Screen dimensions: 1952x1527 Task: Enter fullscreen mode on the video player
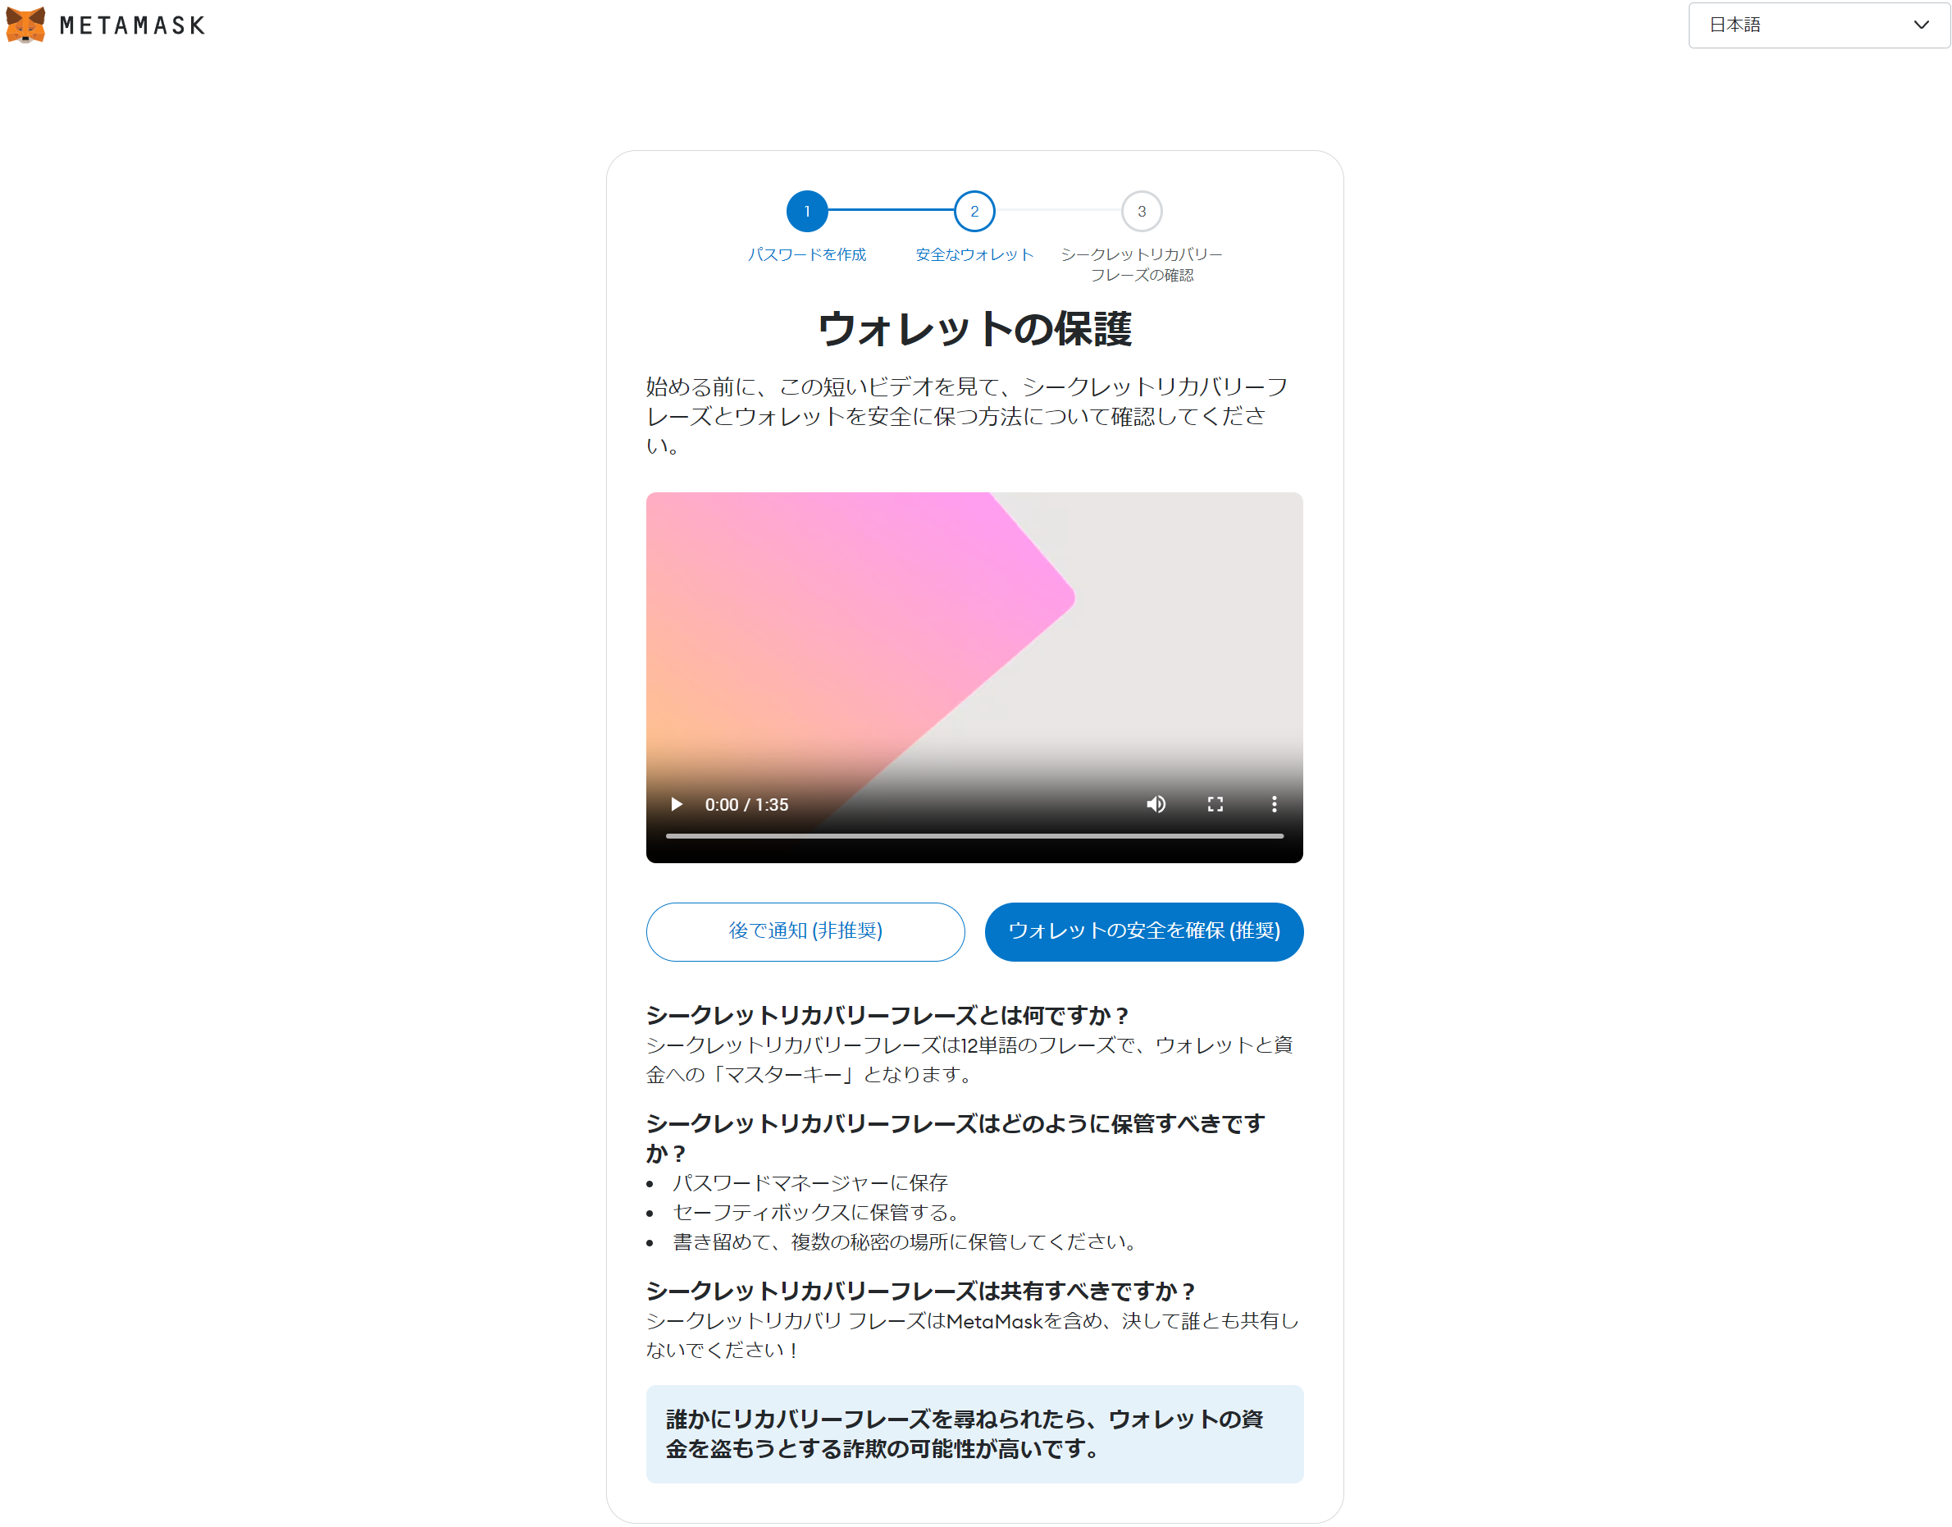tap(1215, 804)
